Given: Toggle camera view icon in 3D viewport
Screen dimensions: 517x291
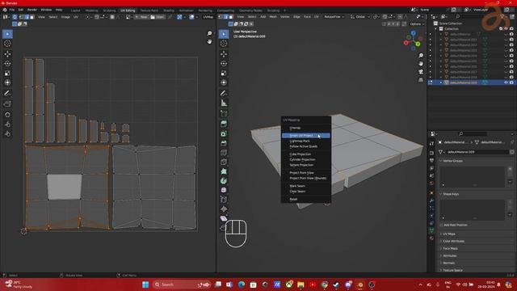Looking at the screenshot, I should pyautogui.click(x=421, y=72).
